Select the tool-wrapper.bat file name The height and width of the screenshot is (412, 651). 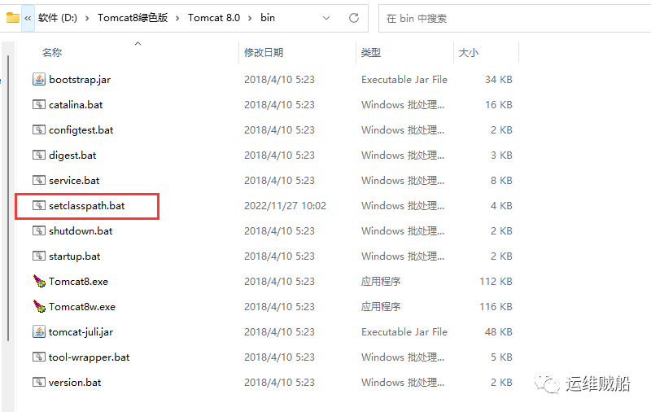tap(89, 357)
